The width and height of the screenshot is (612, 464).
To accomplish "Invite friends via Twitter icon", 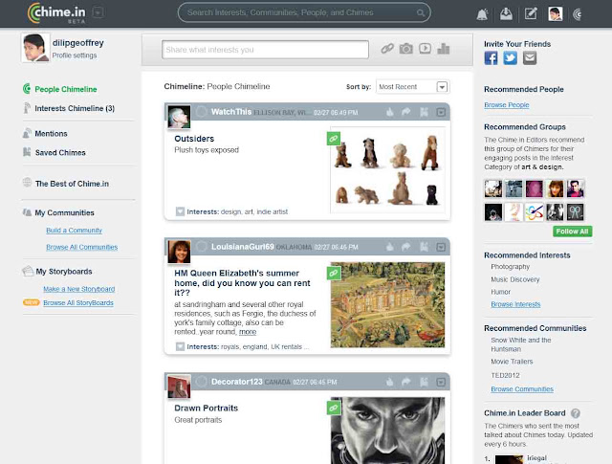I will pos(510,58).
